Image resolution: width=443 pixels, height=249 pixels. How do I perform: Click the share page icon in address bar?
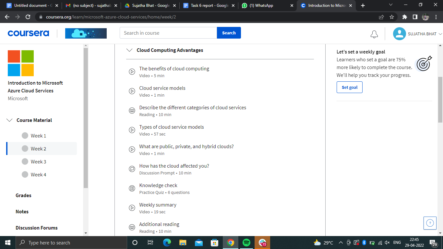pyautogui.click(x=381, y=17)
